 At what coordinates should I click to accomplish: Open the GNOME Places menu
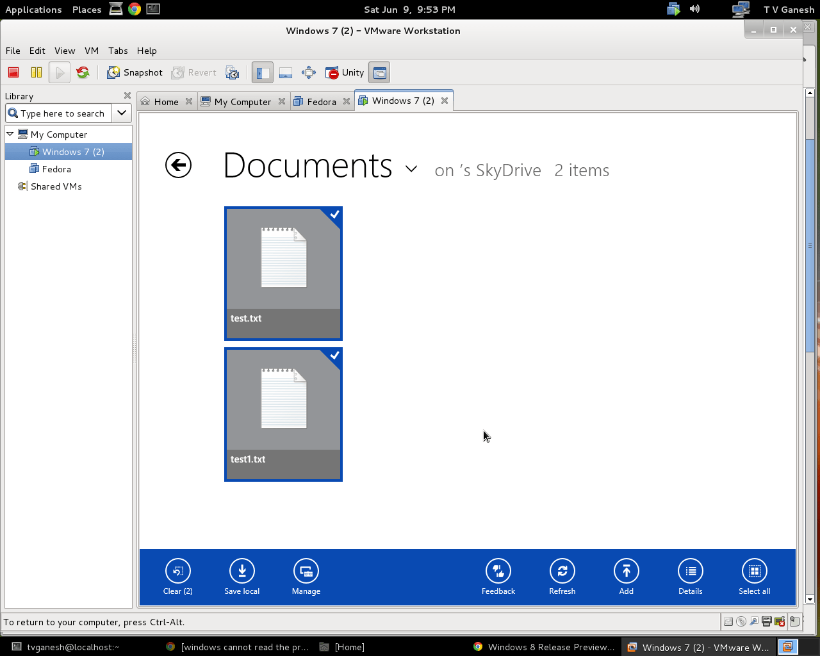(x=87, y=10)
